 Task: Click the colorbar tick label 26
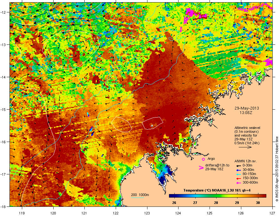tap(174, 203)
